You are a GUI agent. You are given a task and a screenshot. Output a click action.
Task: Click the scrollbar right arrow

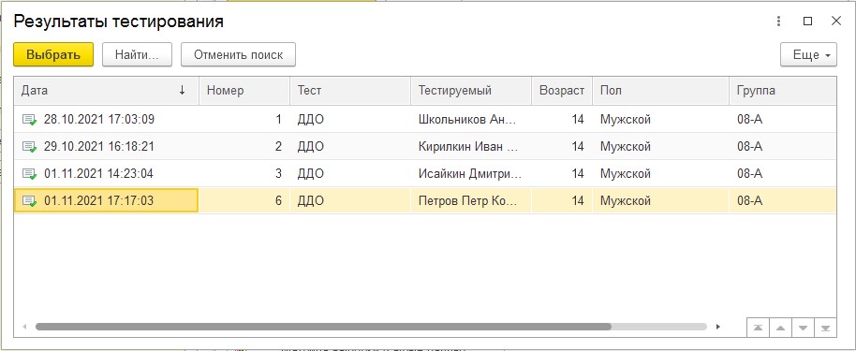pos(718,327)
